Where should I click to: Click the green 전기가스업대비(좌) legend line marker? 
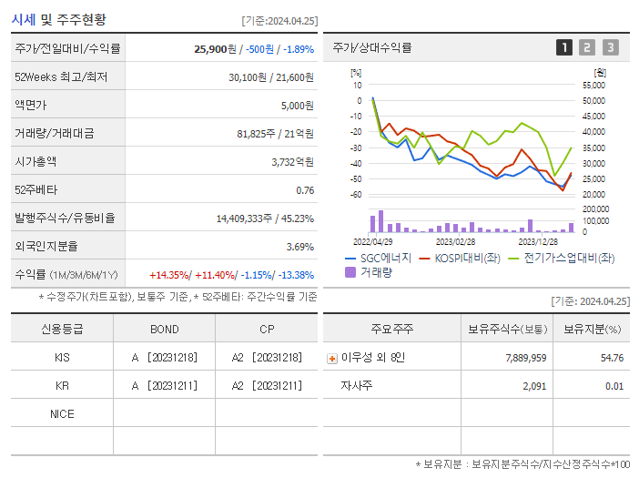[513, 259]
